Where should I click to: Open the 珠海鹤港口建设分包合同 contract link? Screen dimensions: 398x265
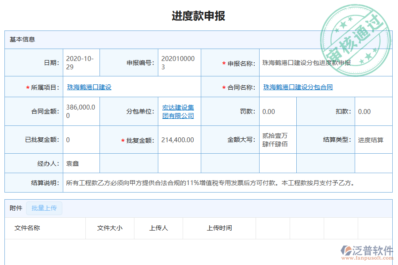298,87
